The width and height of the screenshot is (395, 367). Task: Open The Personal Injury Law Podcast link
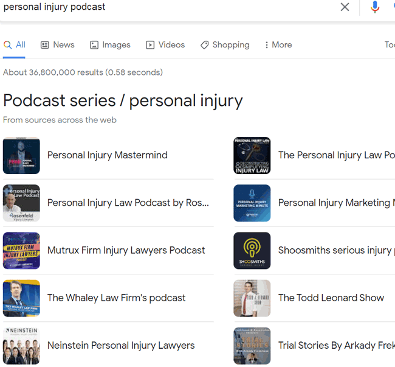tap(337, 155)
